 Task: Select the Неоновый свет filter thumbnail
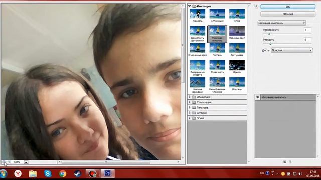[237, 31]
